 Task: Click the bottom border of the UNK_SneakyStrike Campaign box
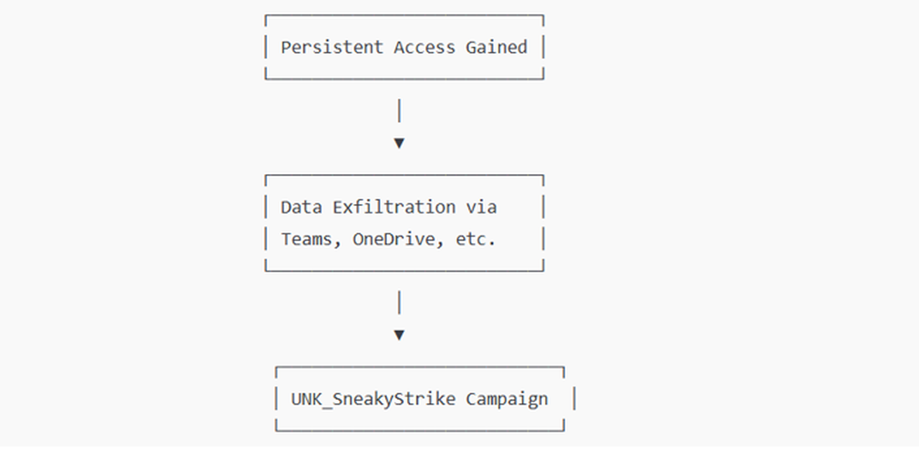(x=419, y=430)
